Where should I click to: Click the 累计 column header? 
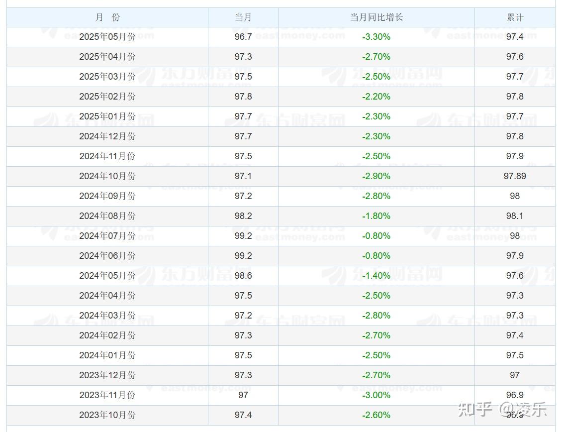point(515,17)
